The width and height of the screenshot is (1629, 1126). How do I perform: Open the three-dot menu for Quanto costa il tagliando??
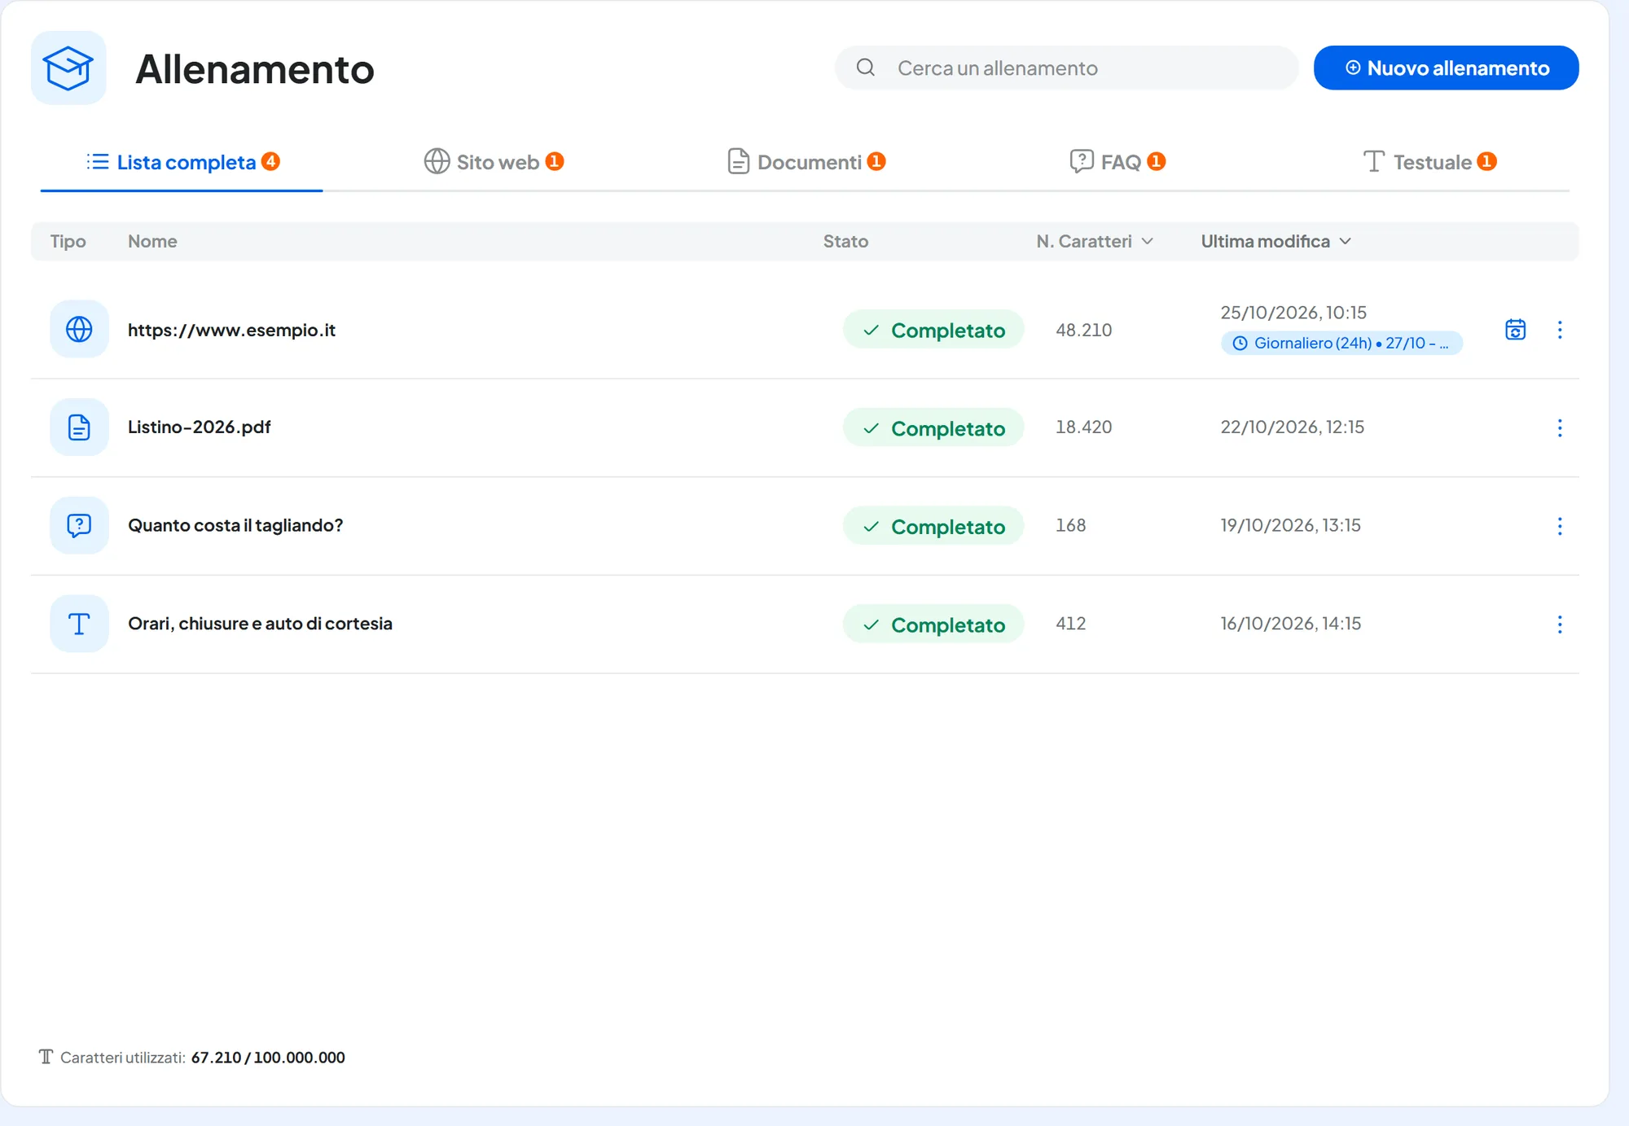[x=1560, y=526]
